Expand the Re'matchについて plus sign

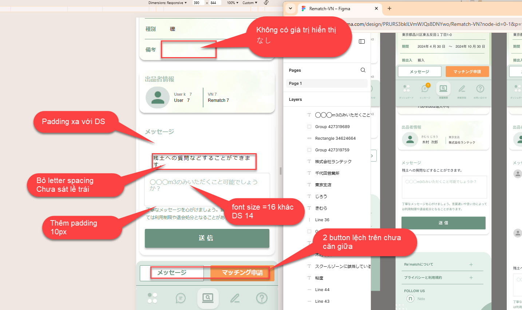point(471,265)
